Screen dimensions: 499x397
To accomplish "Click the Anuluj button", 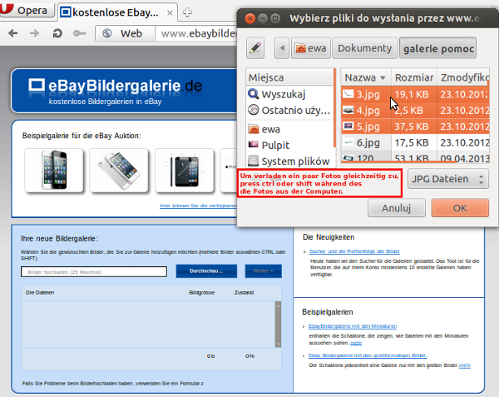I will click(x=397, y=208).
